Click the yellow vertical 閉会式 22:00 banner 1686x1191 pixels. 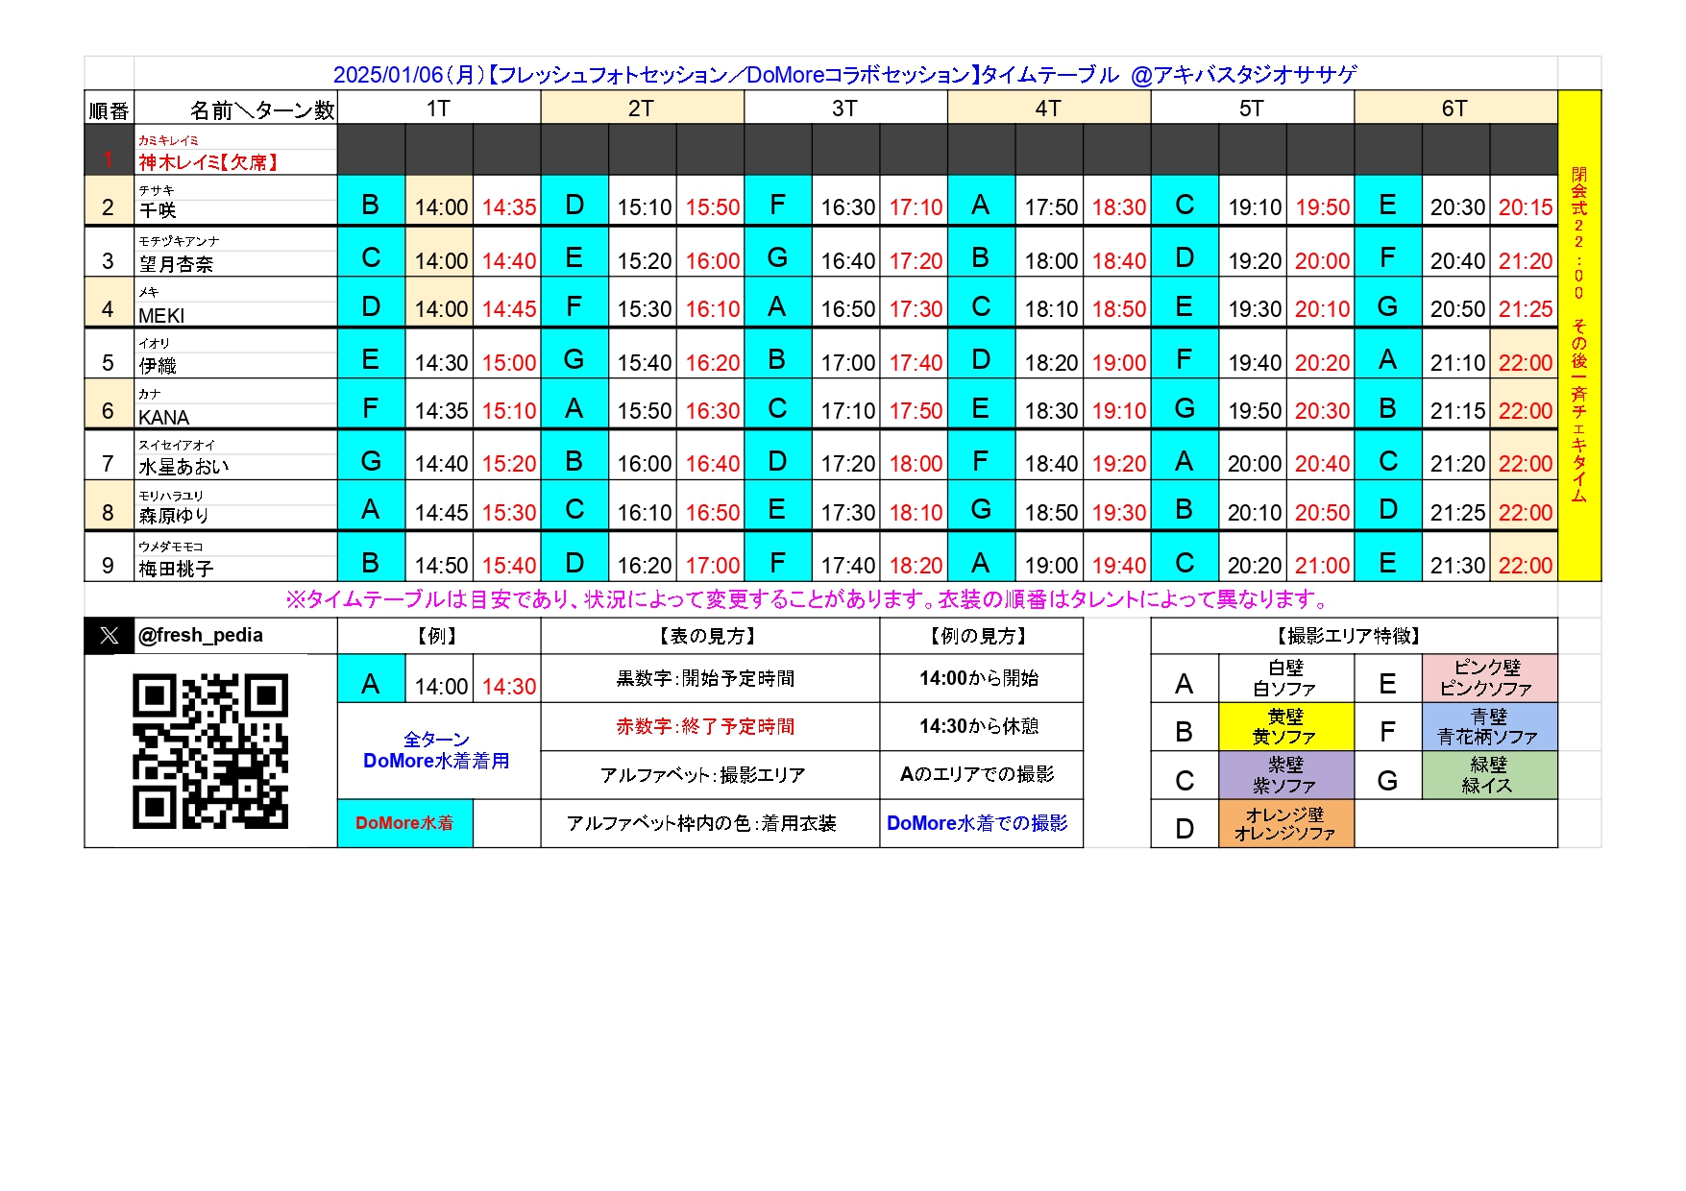(x=1578, y=335)
